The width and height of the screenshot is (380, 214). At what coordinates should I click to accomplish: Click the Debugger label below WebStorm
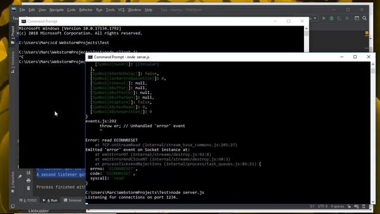pos(39,211)
